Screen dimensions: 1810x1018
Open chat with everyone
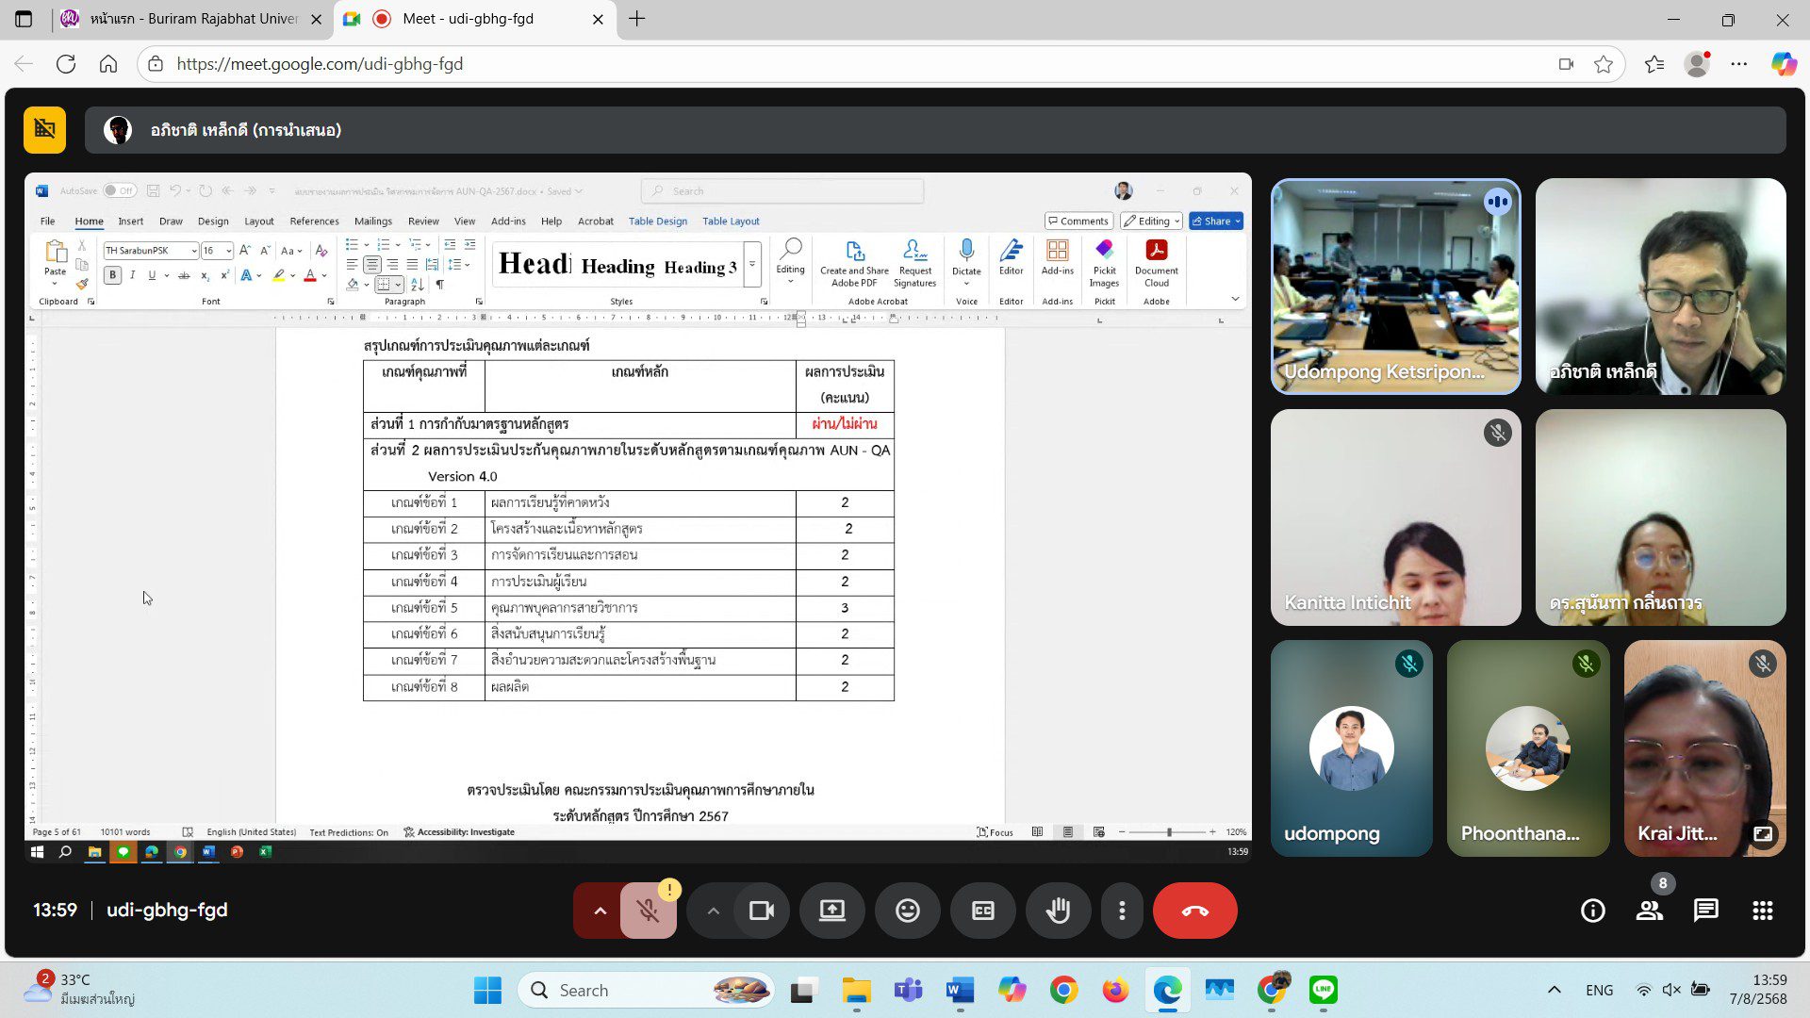(1706, 911)
